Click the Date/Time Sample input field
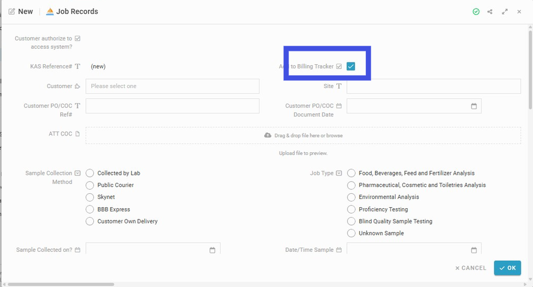 click(414, 249)
